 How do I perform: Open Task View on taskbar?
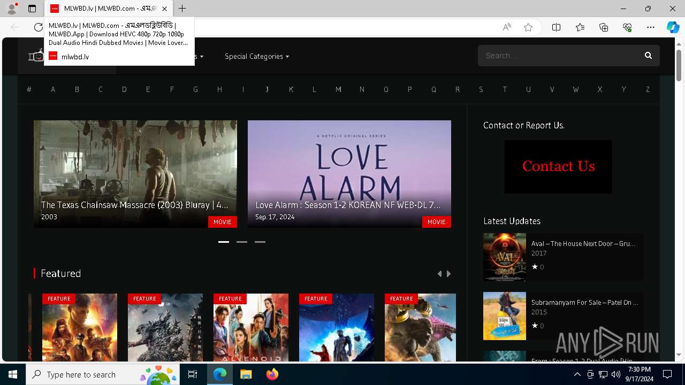coord(193,374)
